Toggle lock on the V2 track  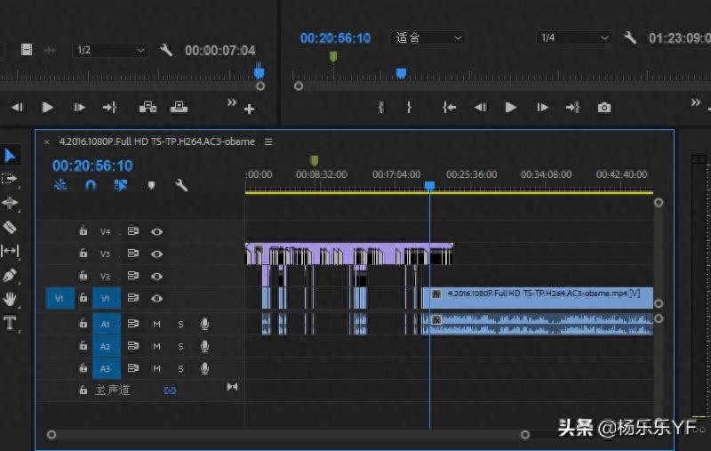[x=83, y=277]
